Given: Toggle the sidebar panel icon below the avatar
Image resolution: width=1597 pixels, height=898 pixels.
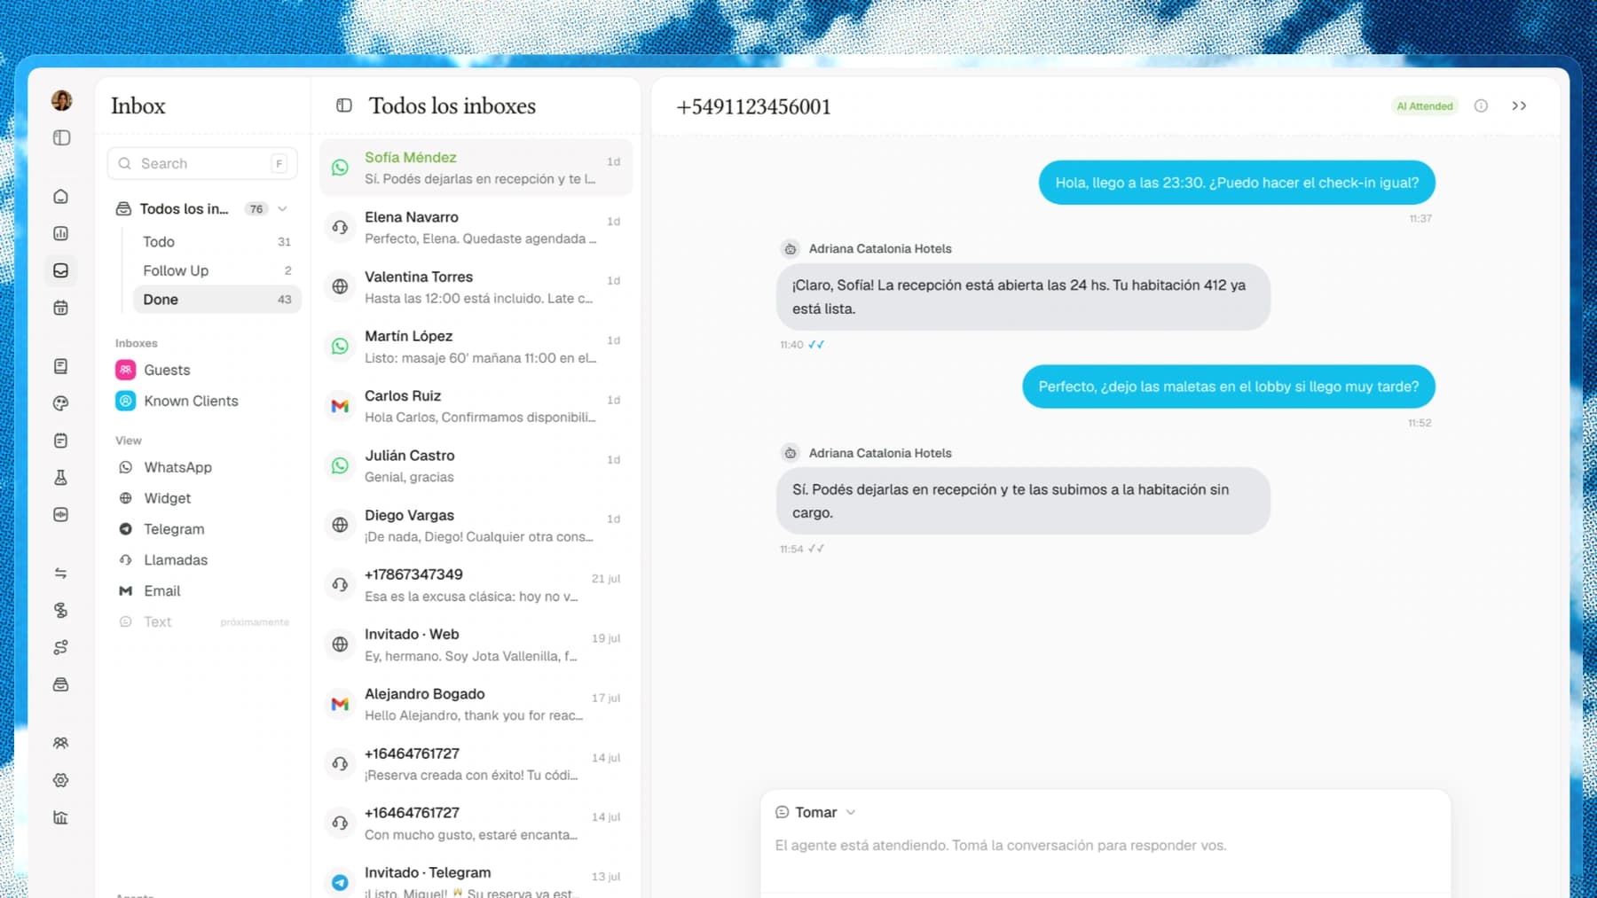Looking at the screenshot, I should [x=61, y=137].
